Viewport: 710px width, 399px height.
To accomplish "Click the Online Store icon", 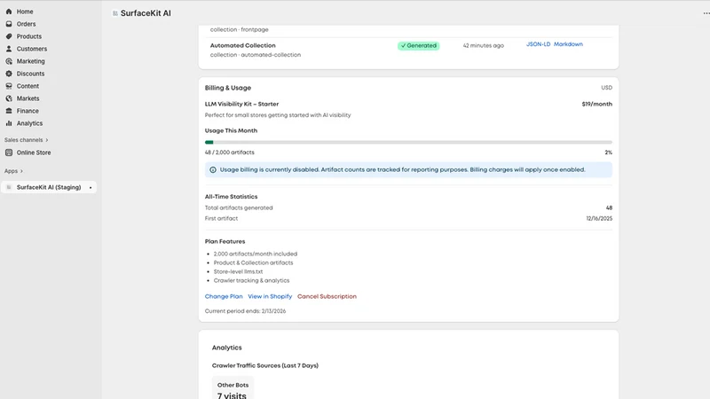I will coord(9,153).
